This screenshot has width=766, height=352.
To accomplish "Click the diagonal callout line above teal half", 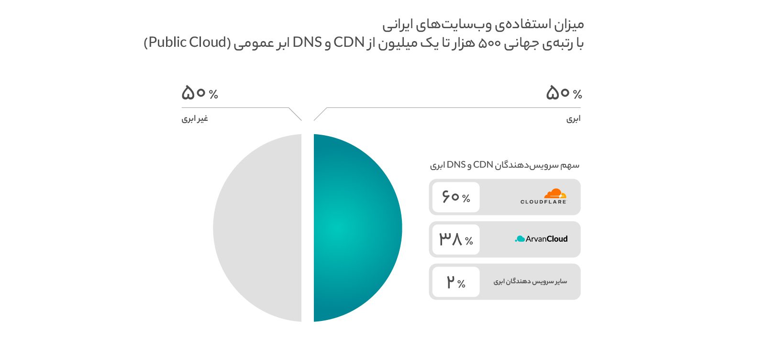I will (x=320, y=114).
